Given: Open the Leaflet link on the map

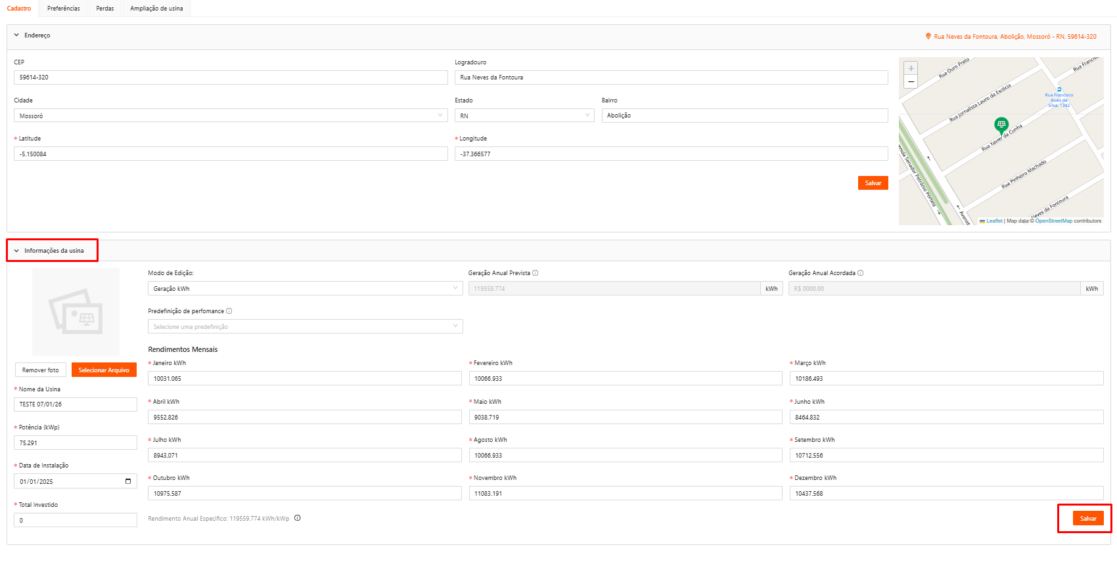Looking at the screenshot, I should [x=994, y=221].
